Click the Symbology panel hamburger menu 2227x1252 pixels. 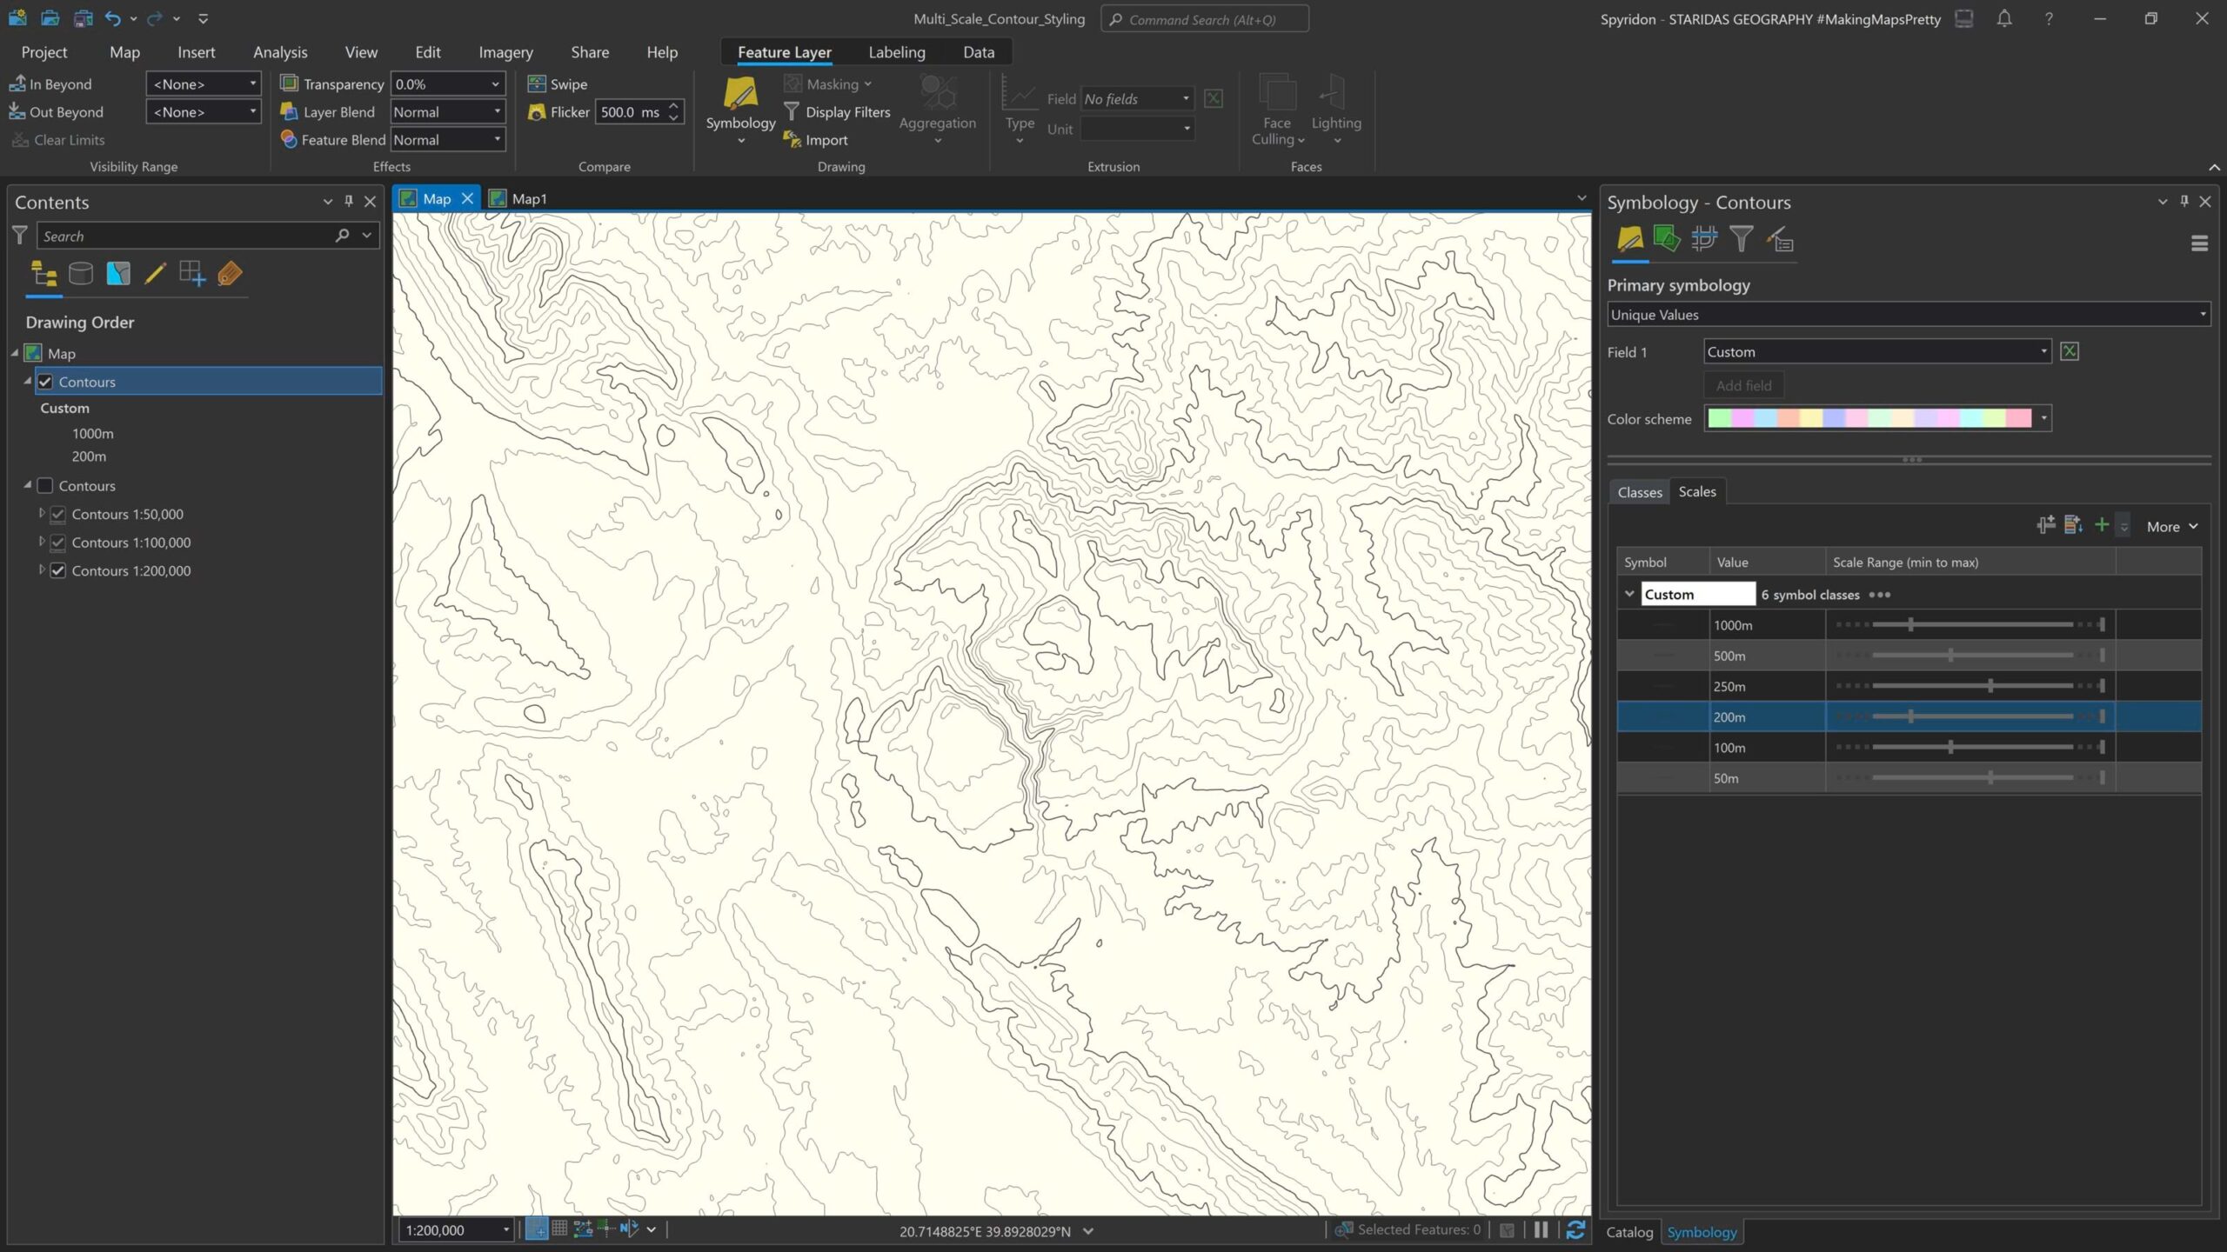[2198, 244]
